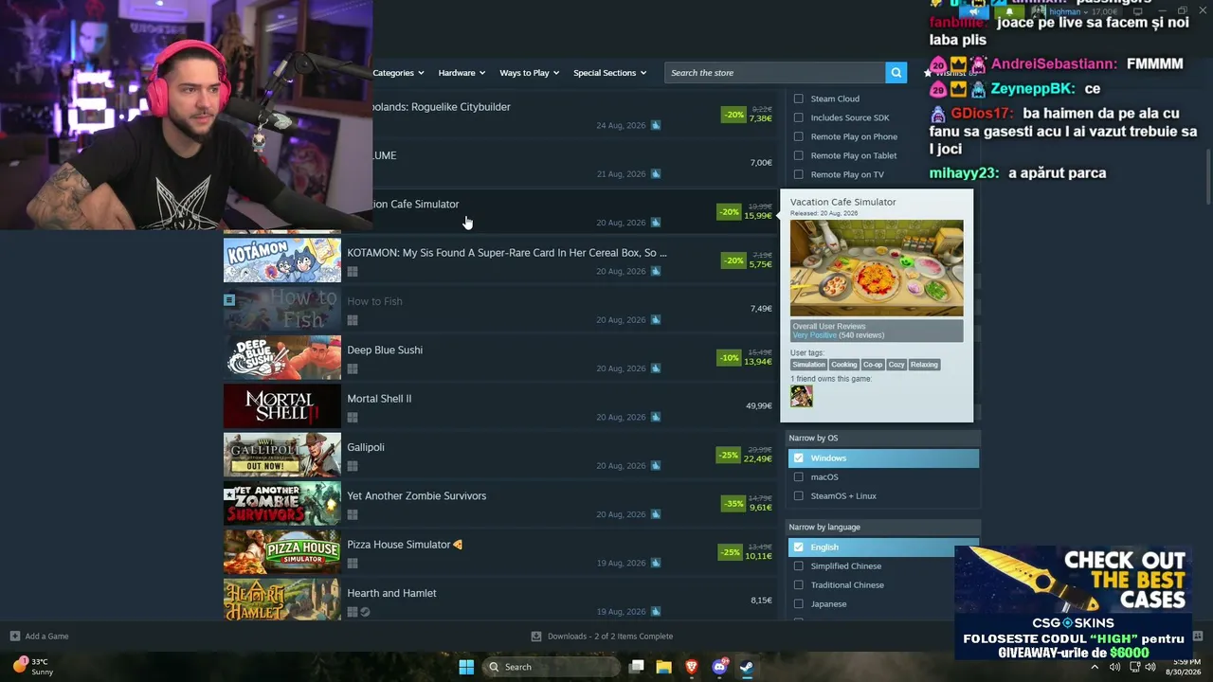Uncheck the English language filter

click(x=798, y=547)
